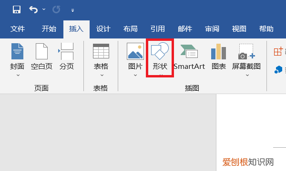Click the 表格 table icon
This screenshot has height=171, width=286.
click(101, 51)
